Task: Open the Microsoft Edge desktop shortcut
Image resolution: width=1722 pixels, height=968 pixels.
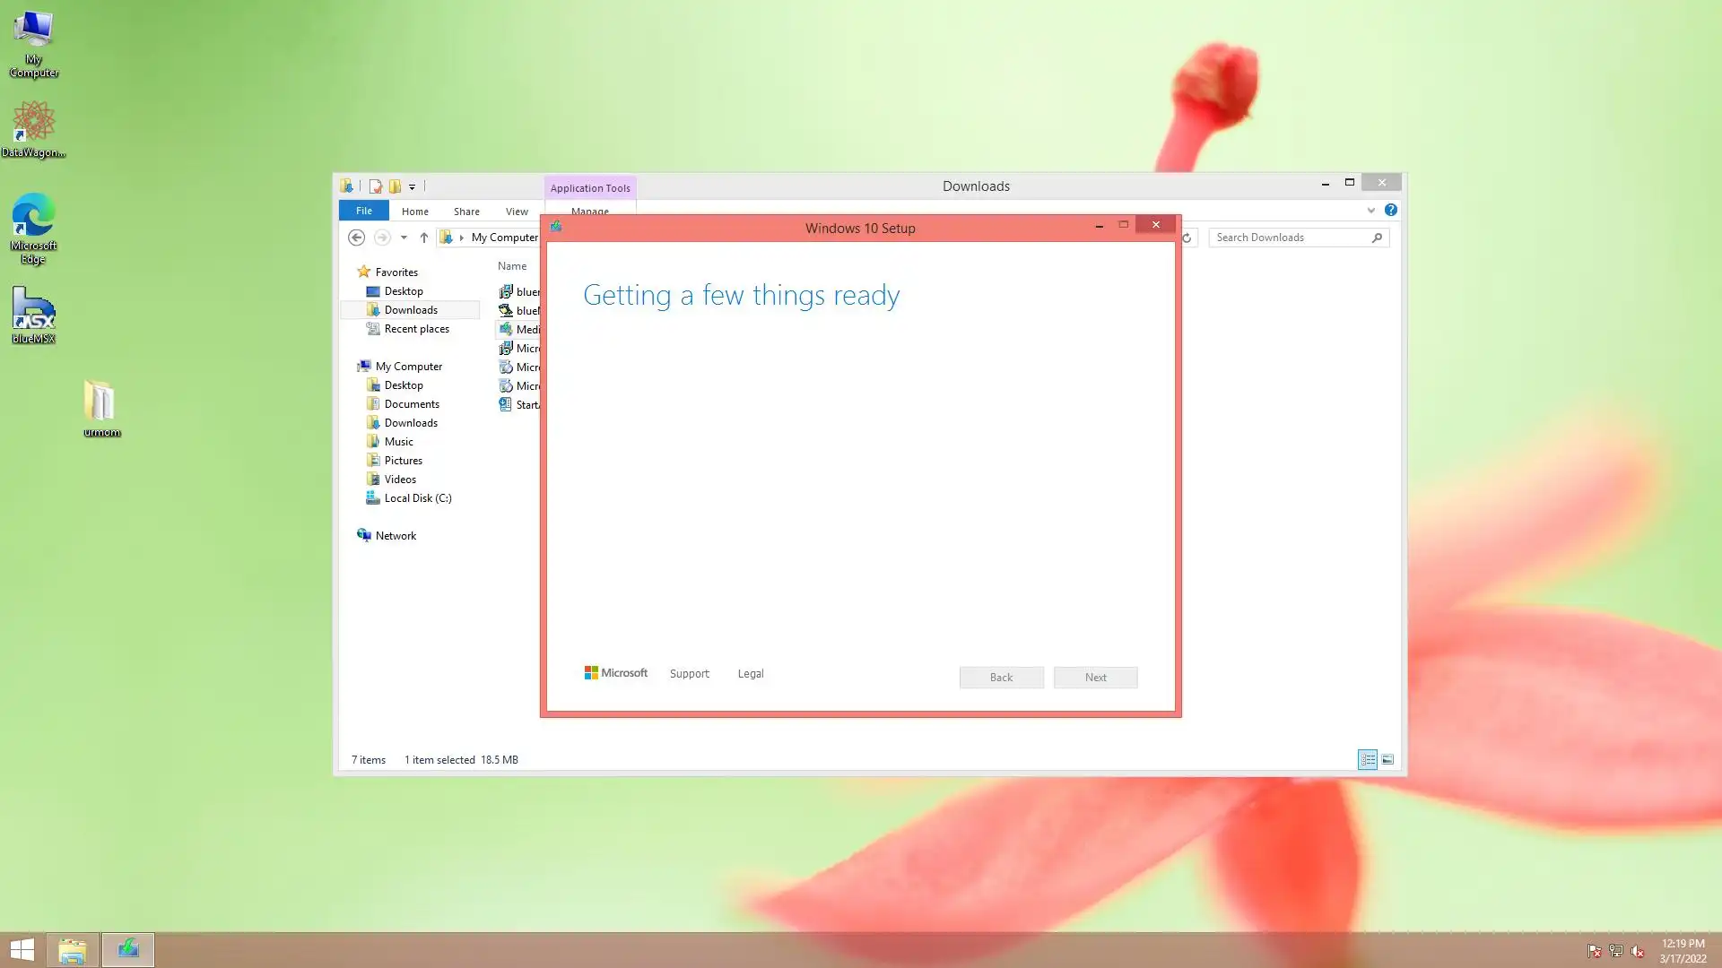Action: tap(33, 228)
